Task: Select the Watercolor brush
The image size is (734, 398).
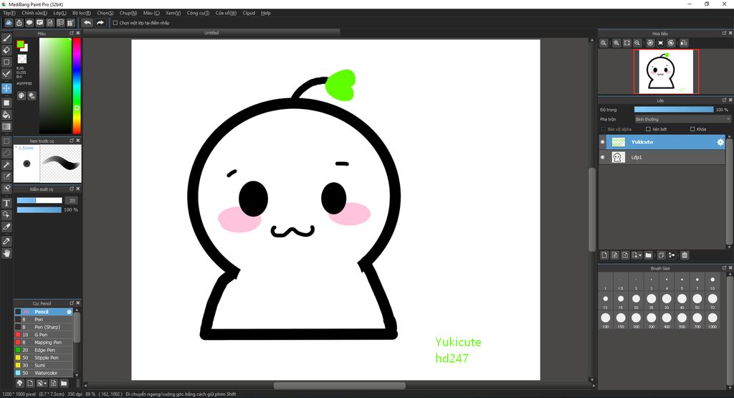Action: coord(44,373)
